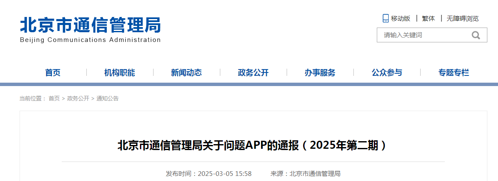Click the mobile phone icon beside 移动版
This screenshot has width=498, height=181.
(386, 18)
